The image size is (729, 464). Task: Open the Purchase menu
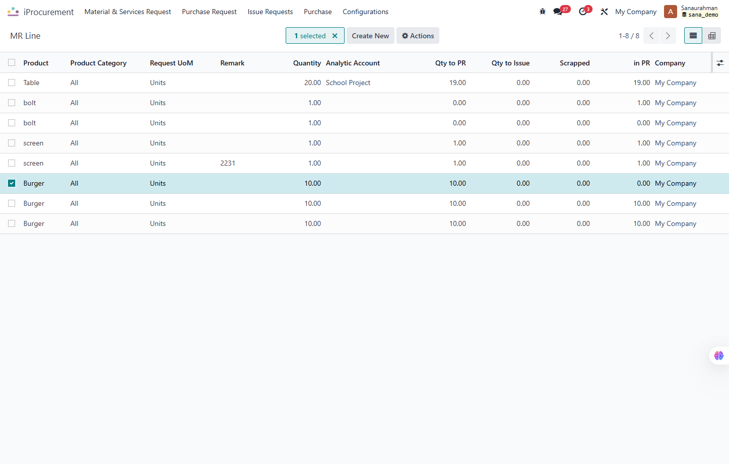click(318, 12)
